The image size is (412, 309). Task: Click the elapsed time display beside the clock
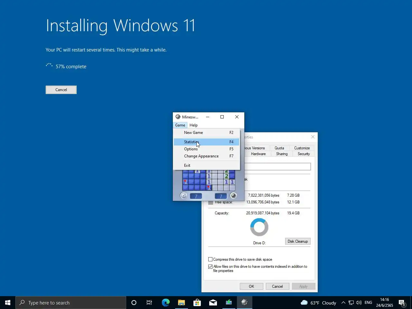(x=196, y=196)
